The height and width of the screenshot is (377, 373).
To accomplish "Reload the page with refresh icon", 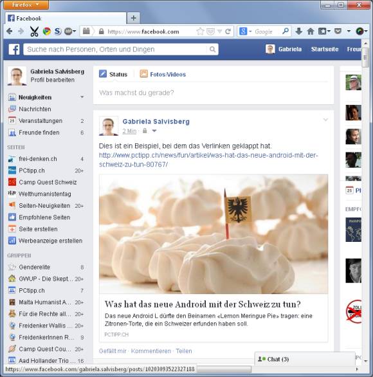I will [x=228, y=32].
